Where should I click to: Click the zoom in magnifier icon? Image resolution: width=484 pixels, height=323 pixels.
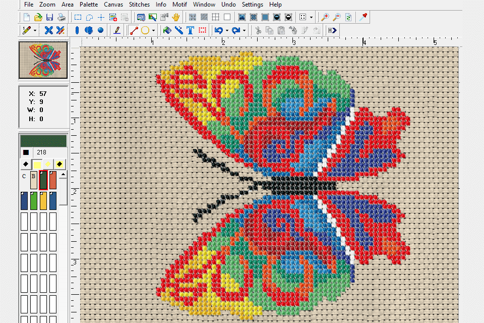coord(325,17)
